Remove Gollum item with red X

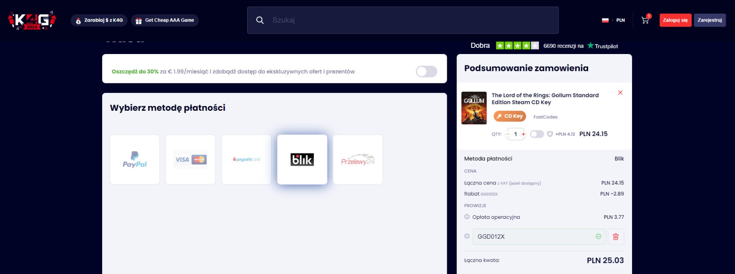620,93
